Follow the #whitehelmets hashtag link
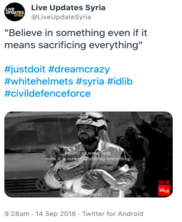 coord(39,81)
